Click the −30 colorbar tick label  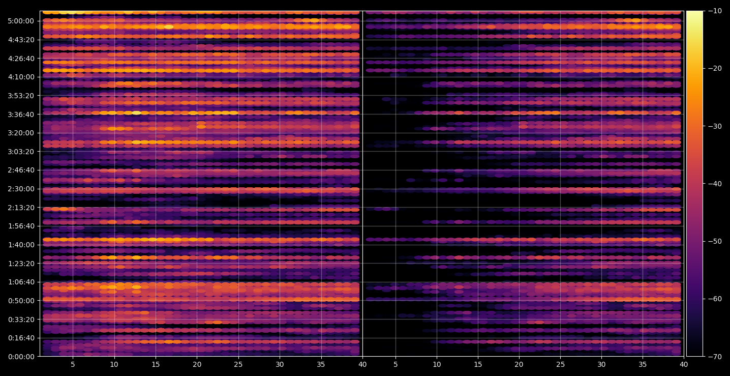(x=715, y=126)
